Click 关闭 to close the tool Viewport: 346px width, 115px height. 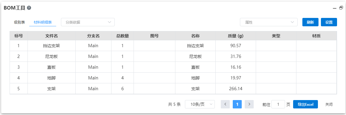click(329, 104)
